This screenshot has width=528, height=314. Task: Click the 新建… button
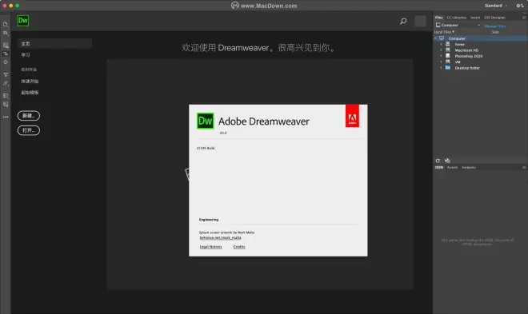point(29,116)
